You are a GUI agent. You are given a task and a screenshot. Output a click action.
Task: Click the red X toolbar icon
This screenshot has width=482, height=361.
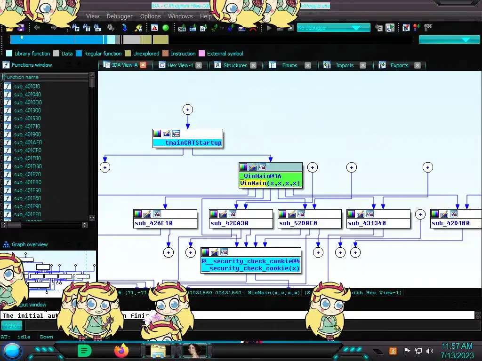click(253, 29)
